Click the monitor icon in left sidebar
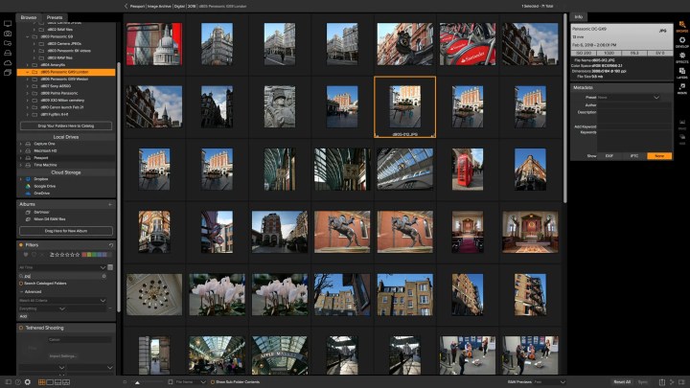Screen dimensions: 690x388 click(x=8, y=24)
